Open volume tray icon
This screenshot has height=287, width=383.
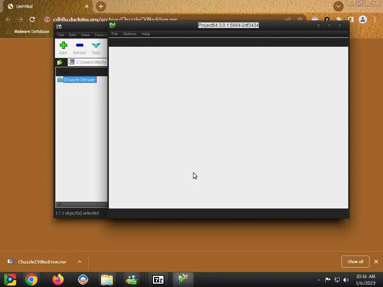coord(346,280)
